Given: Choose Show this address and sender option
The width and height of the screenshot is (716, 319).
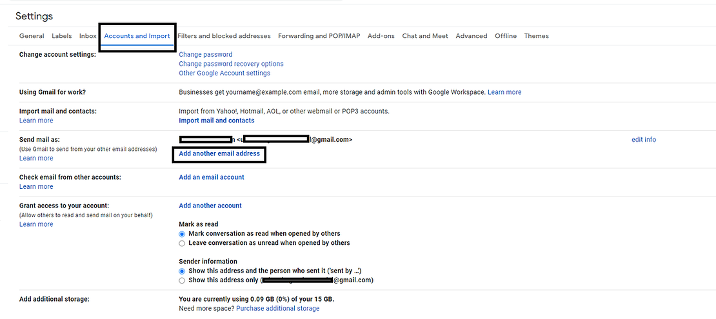Looking at the screenshot, I should pos(182,271).
